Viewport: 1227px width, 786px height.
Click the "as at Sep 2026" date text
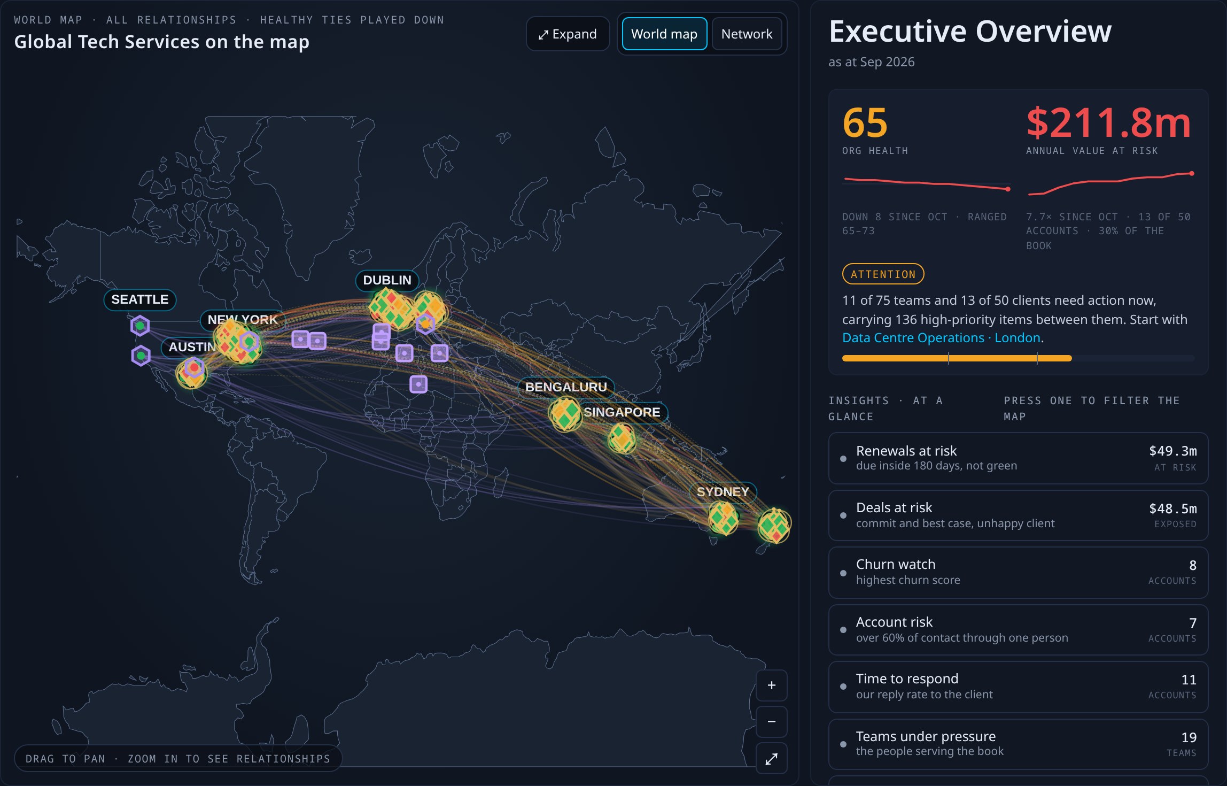(x=871, y=62)
